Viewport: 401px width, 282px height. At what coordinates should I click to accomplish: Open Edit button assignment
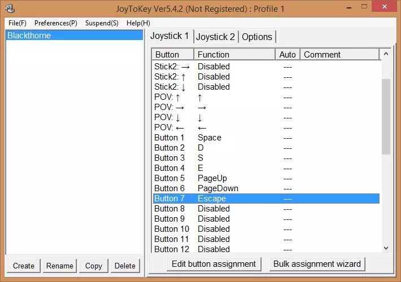pos(214,263)
